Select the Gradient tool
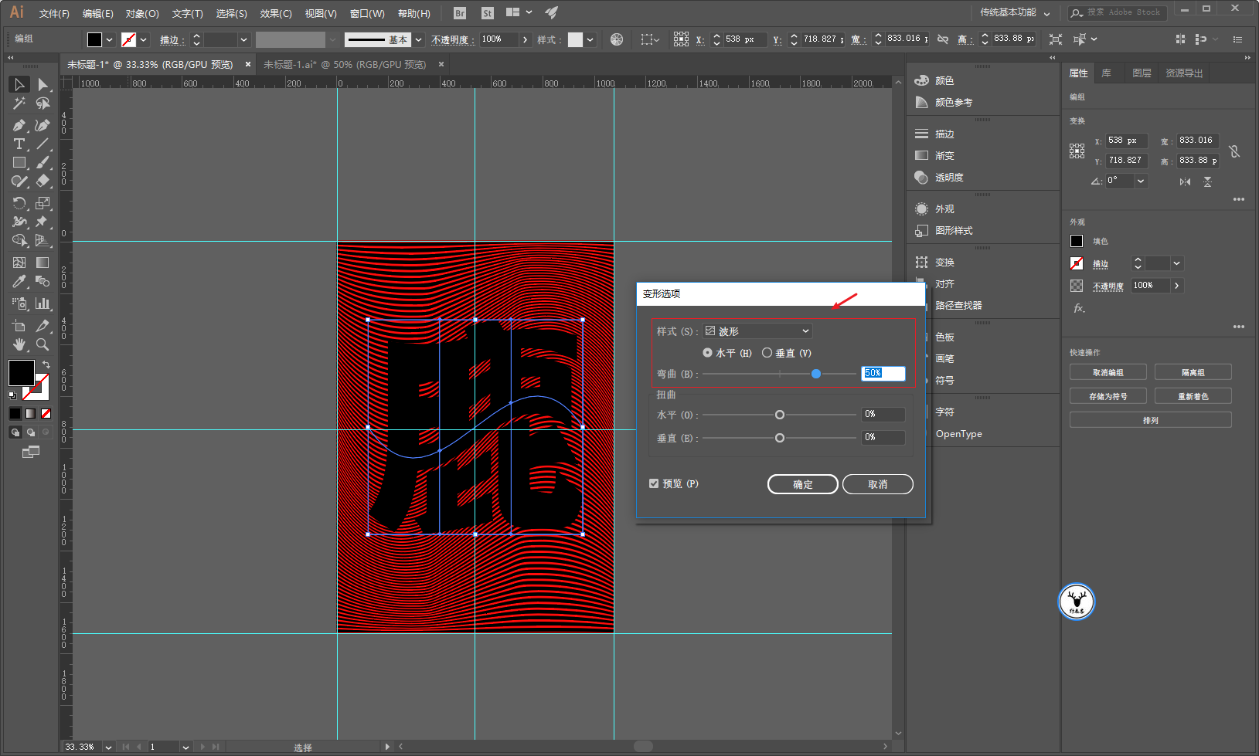 click(43, 263)
